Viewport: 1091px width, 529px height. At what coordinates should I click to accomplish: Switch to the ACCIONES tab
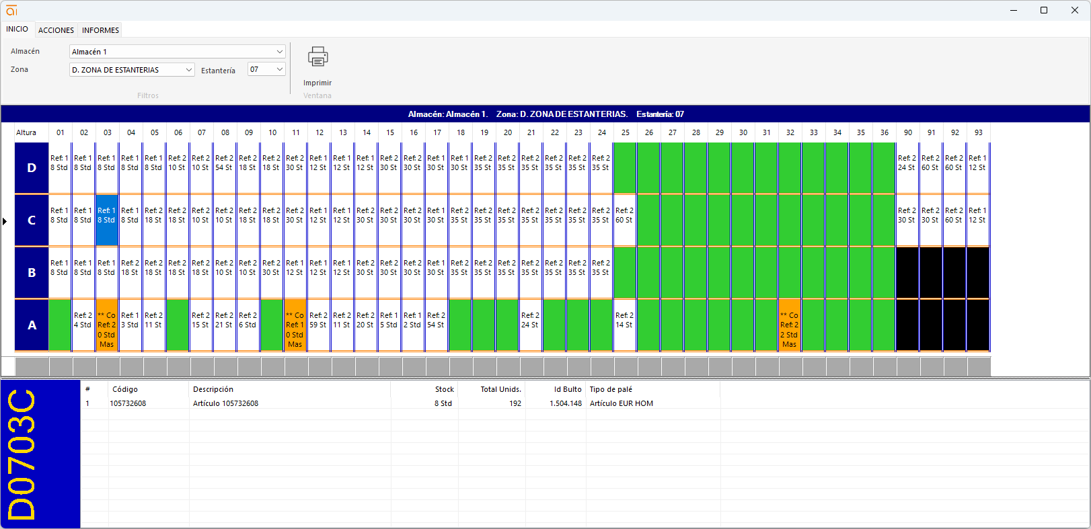(56, 30)
